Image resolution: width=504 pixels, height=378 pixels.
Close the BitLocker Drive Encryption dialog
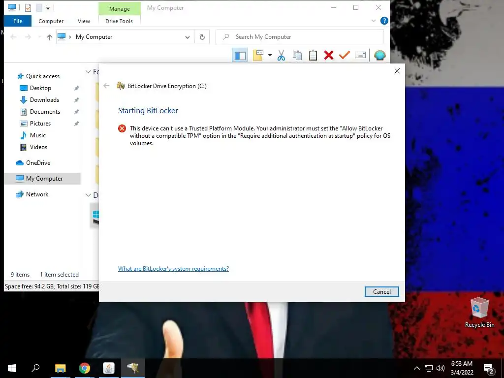click(397, 71)
